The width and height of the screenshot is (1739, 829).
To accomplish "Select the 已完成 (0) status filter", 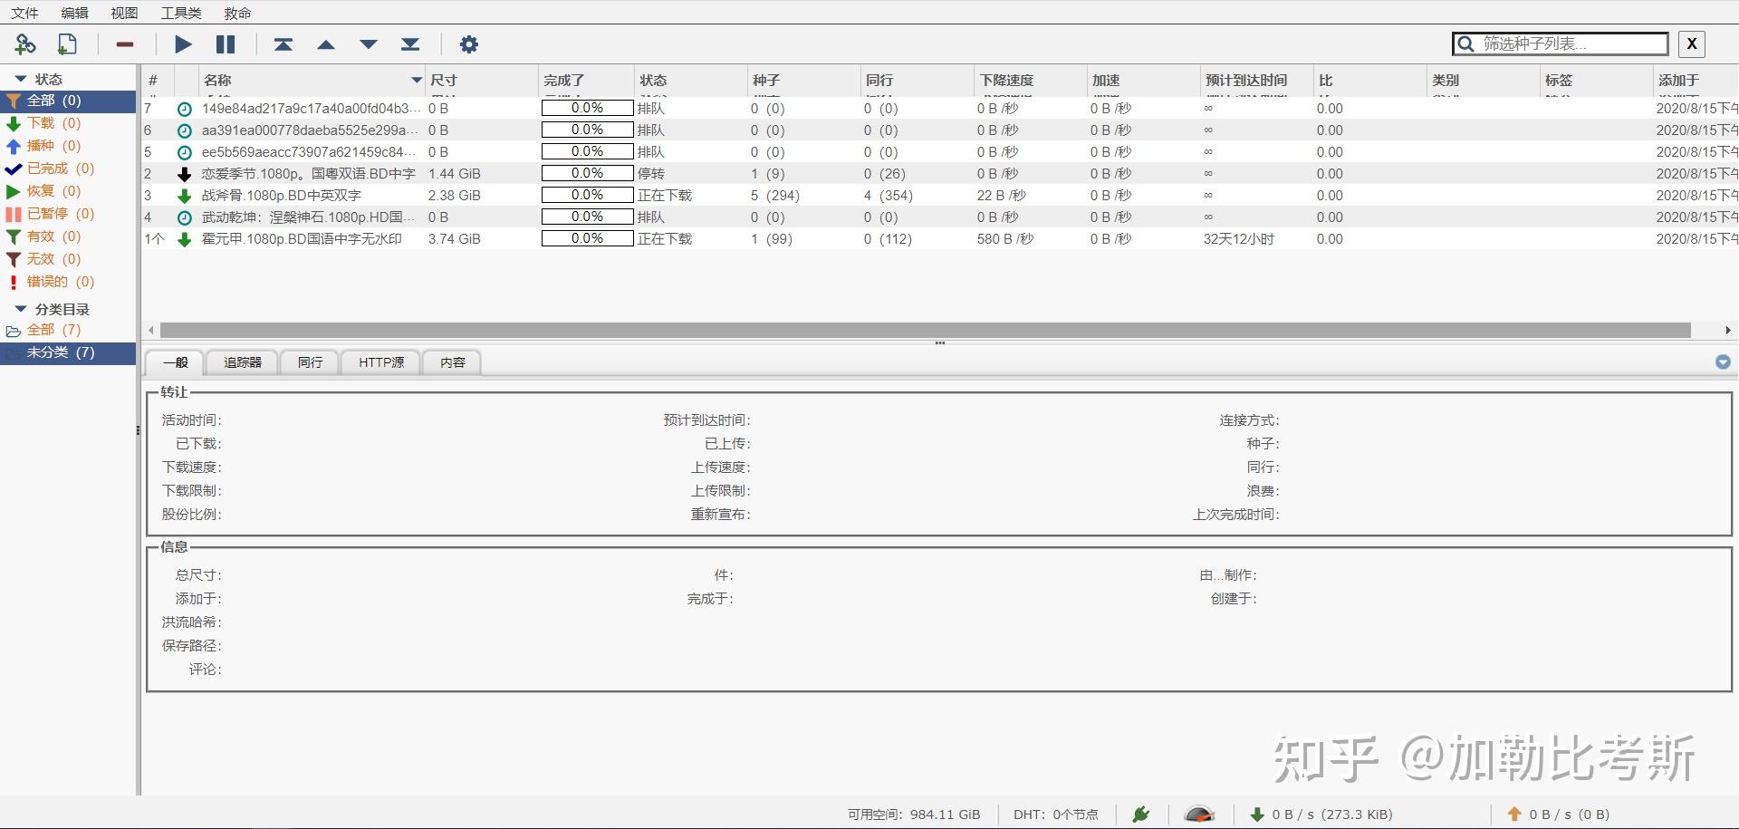I will pyautogui.click(x=68, y=169).
